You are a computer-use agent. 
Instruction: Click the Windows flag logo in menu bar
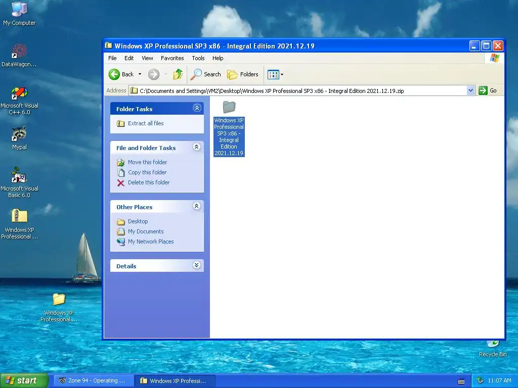click(x=495, y=58)
